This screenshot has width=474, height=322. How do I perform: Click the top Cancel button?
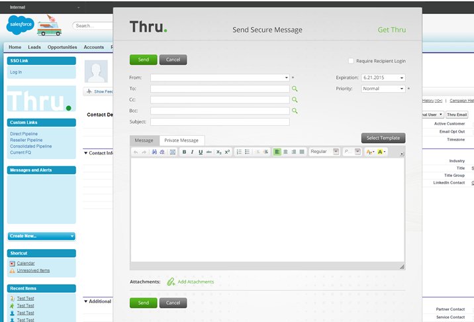point(173,60)
